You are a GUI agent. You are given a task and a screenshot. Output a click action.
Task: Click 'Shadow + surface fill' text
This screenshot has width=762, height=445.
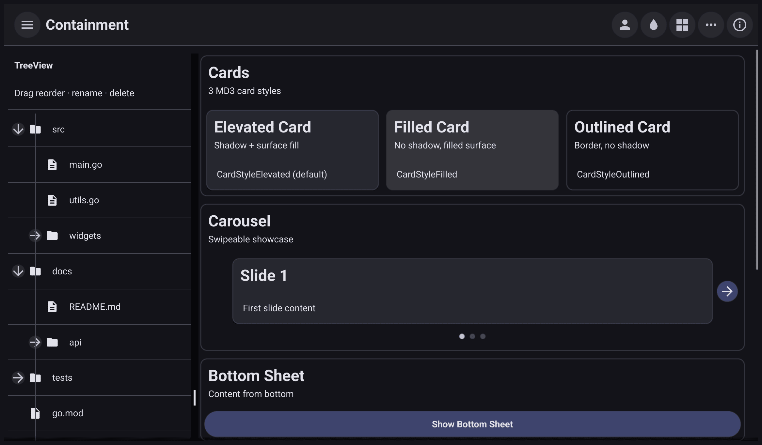click(x=257, y=145)
